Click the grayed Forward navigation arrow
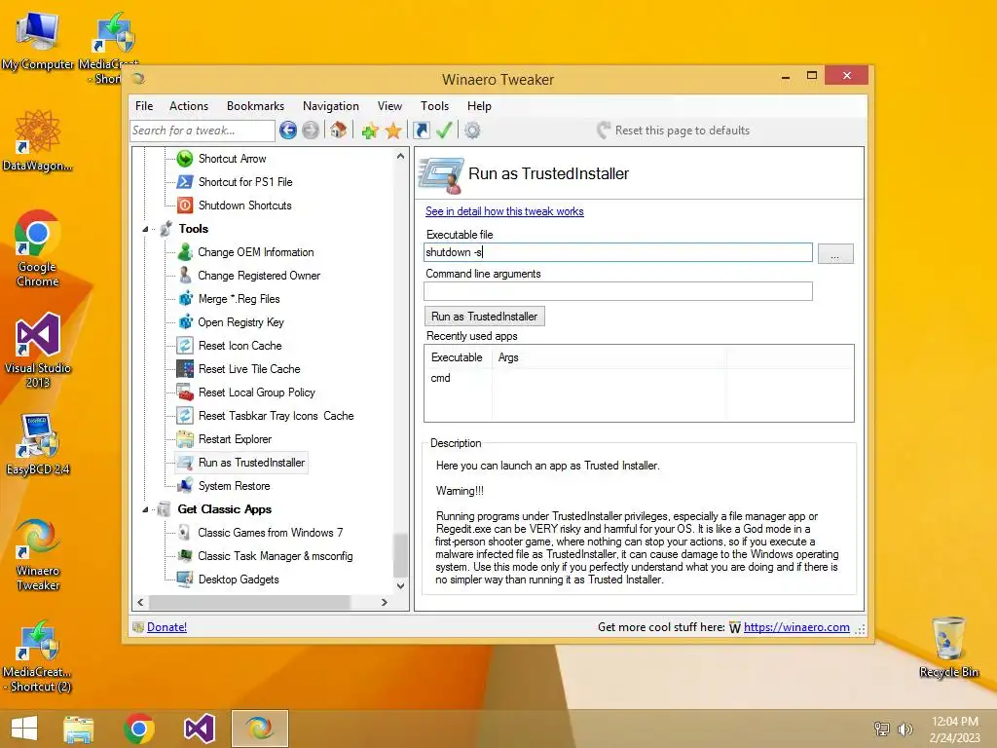 (311, 131)
